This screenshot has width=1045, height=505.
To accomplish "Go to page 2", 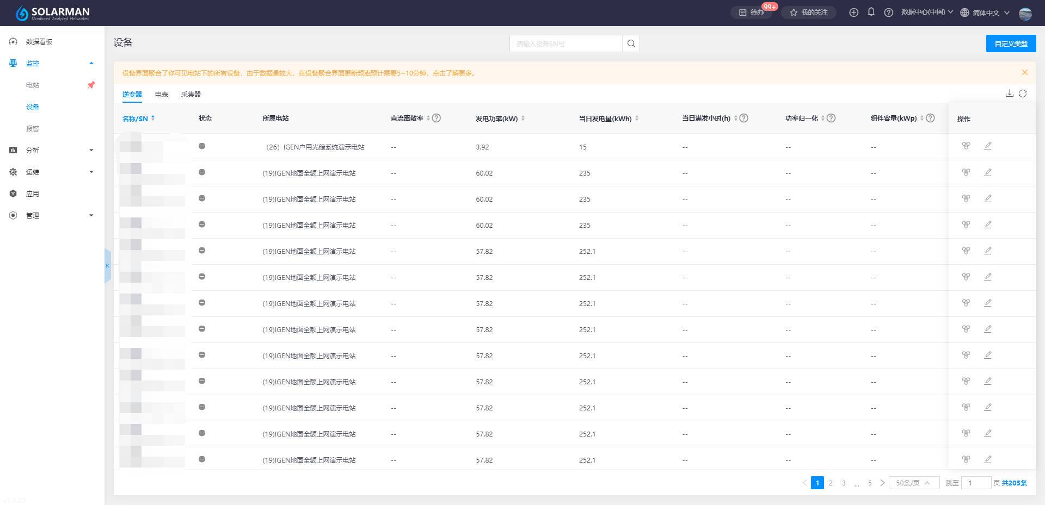I will coord(831,483).
